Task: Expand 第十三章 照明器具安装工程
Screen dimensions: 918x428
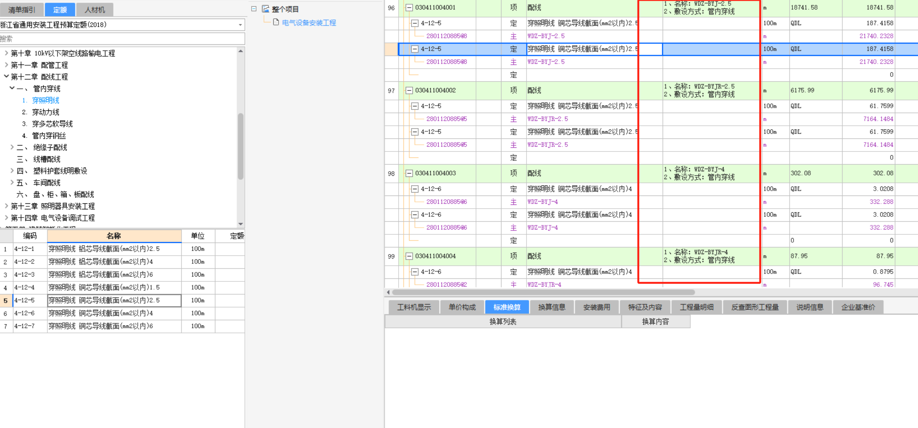Action: [6, 206]
